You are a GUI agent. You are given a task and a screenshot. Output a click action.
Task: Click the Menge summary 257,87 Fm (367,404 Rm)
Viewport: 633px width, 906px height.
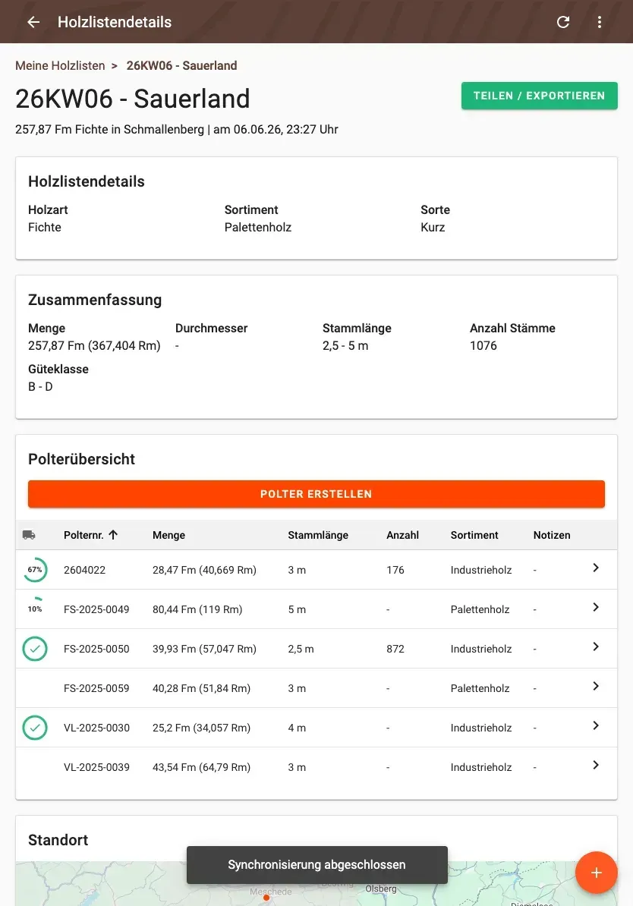click(94, 345)
